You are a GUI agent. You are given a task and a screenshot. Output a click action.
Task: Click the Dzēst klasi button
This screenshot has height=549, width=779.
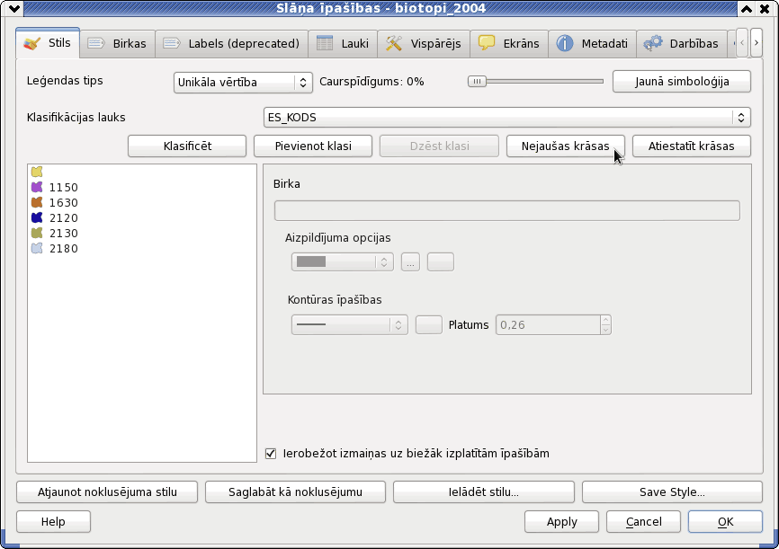tap(439, 146)
